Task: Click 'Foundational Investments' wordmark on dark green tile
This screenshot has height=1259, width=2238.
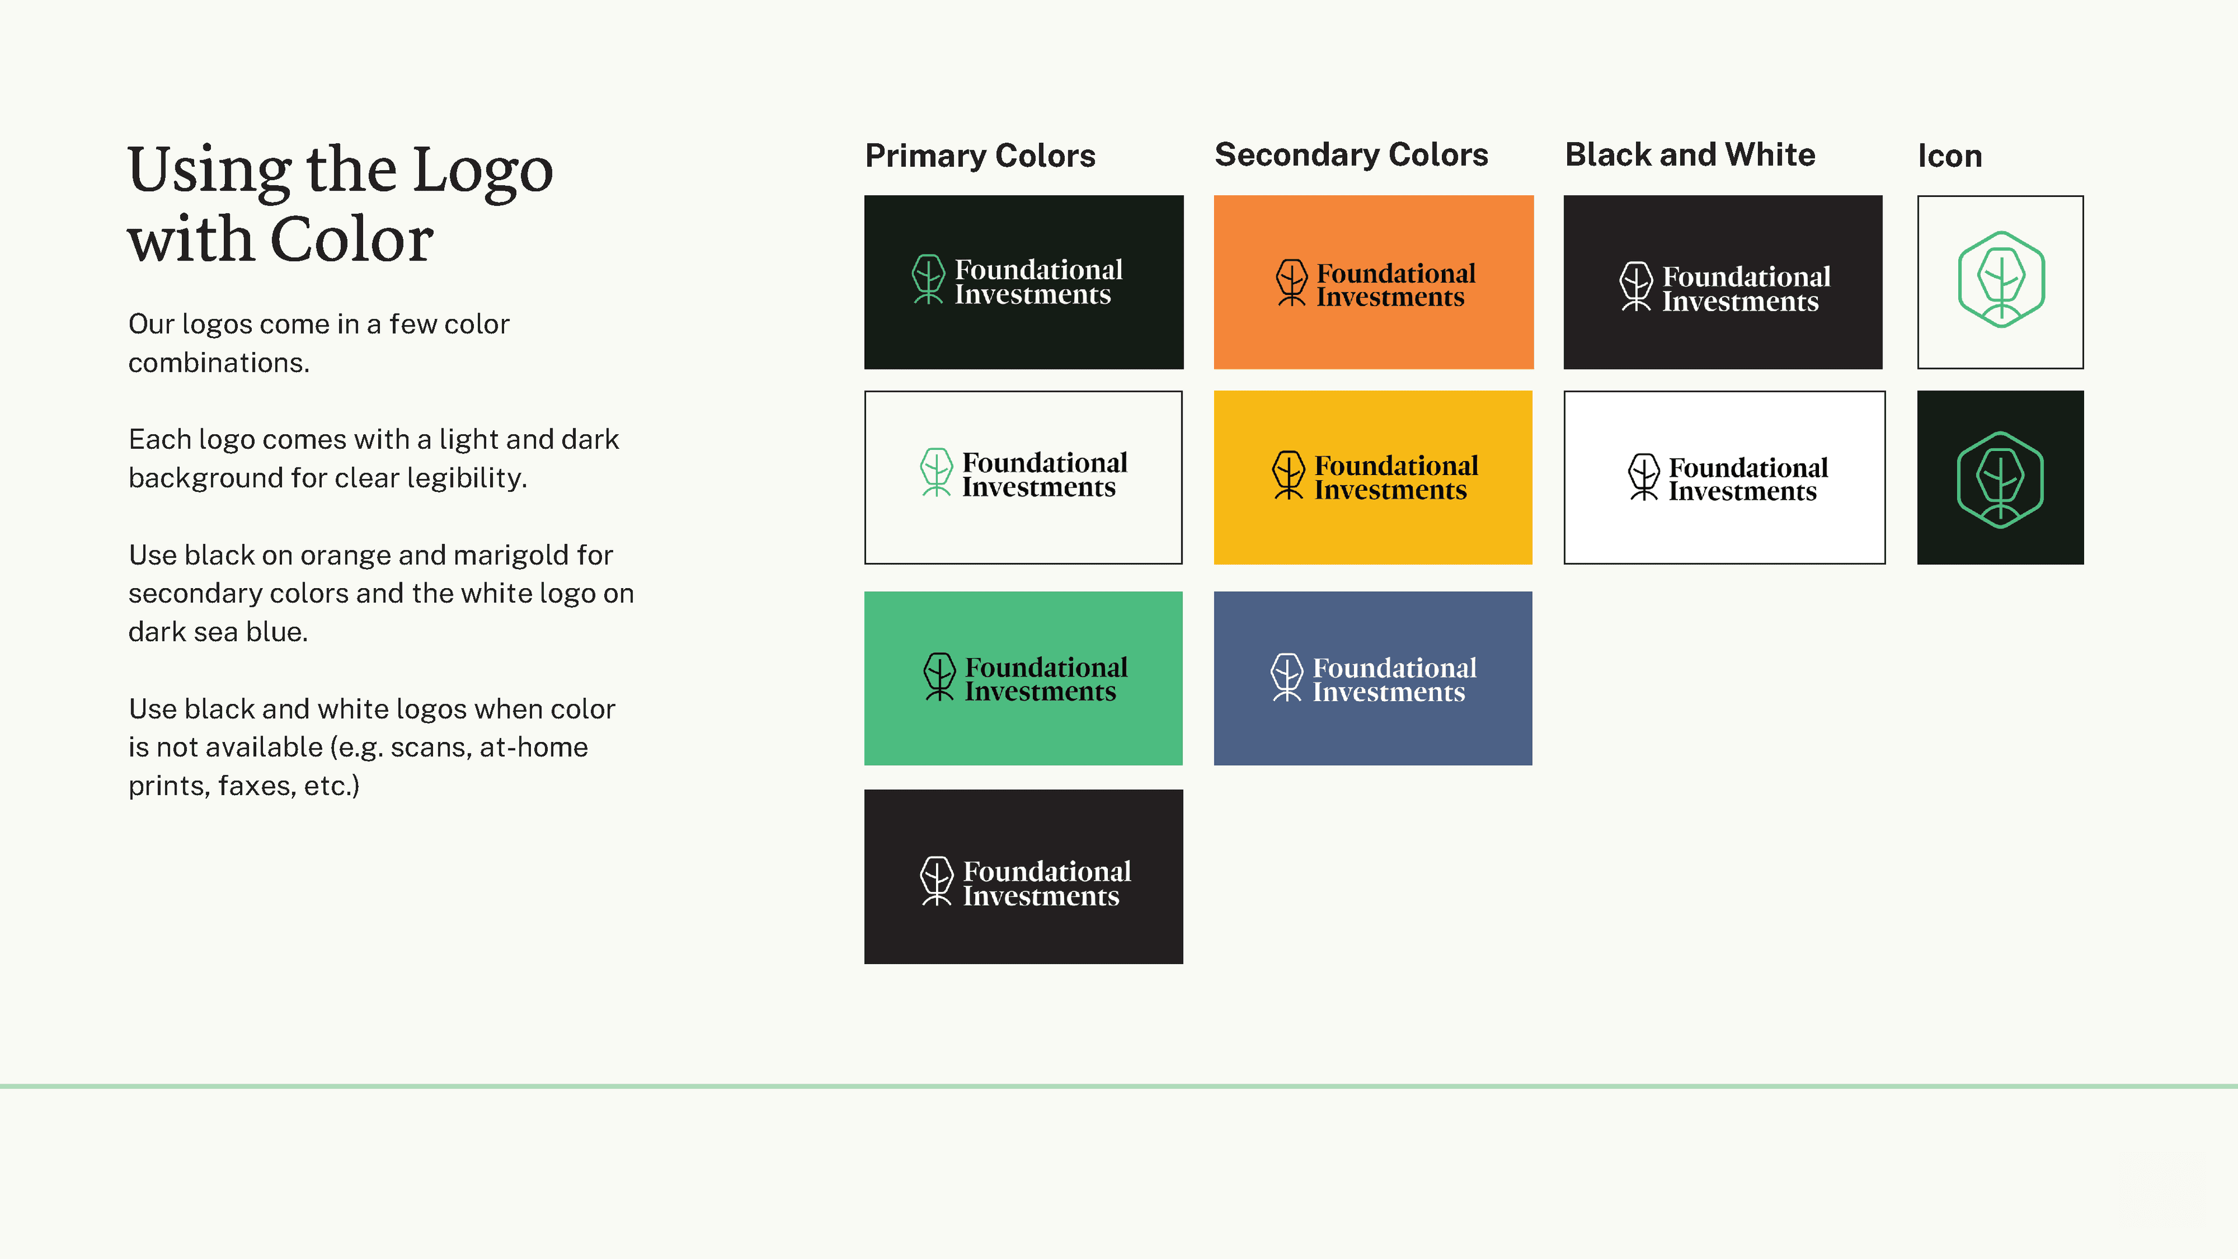Action: click(x=1038, y=282)
